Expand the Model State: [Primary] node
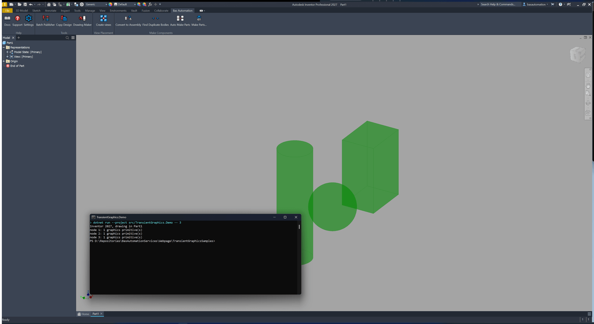Screen dimensions: 594x324 click(x=7, y=52)
